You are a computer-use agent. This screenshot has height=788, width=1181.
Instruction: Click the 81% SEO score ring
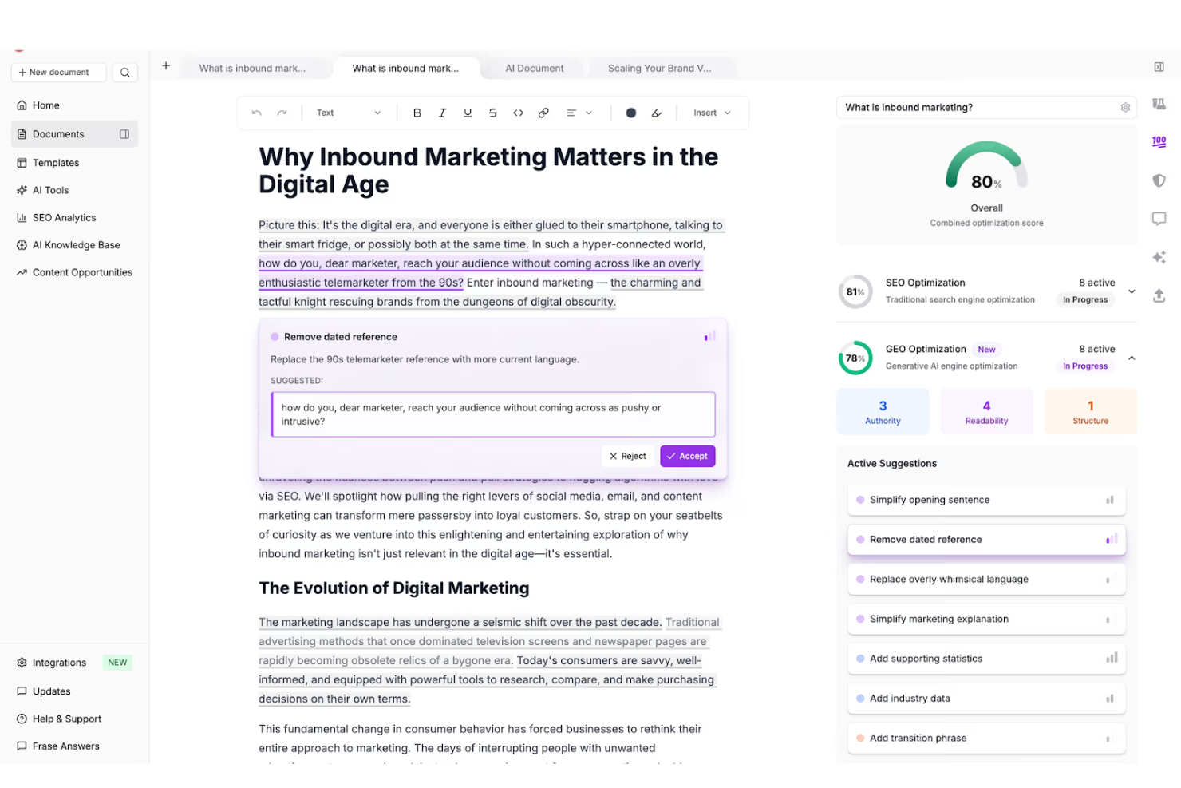tap(855, 291)
